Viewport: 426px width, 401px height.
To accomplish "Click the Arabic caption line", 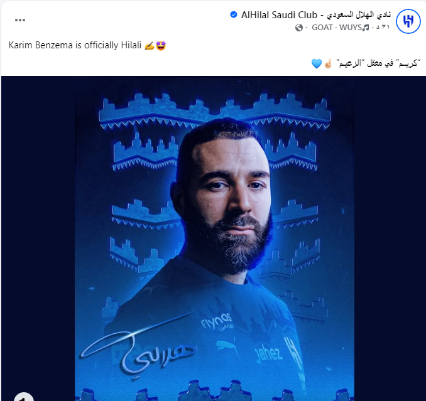I will 378,63.
